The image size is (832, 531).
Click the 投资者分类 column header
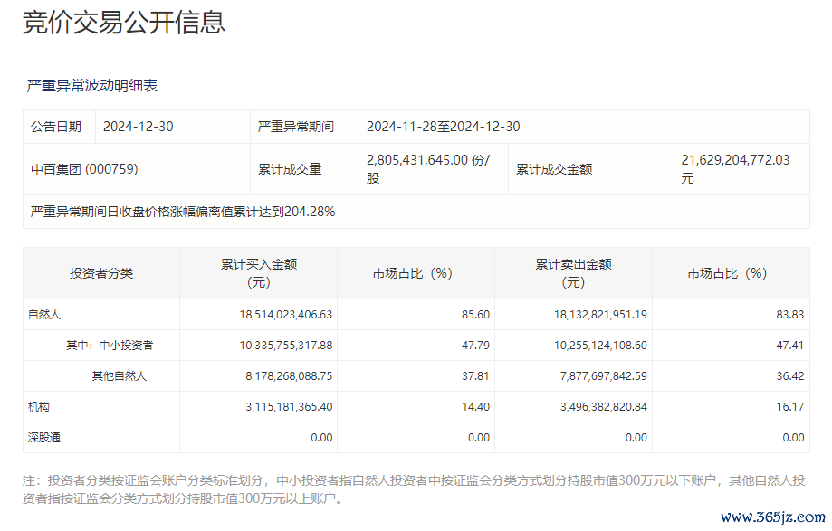101,273
